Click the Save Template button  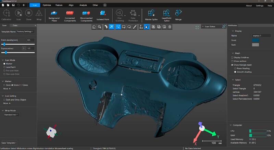pyautogui.click(x=9, y=142)
